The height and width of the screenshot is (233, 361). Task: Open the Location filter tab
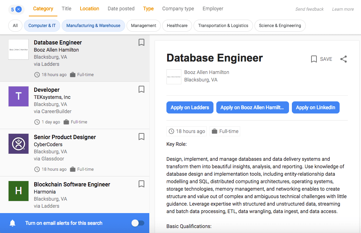[x=89, y=9]
